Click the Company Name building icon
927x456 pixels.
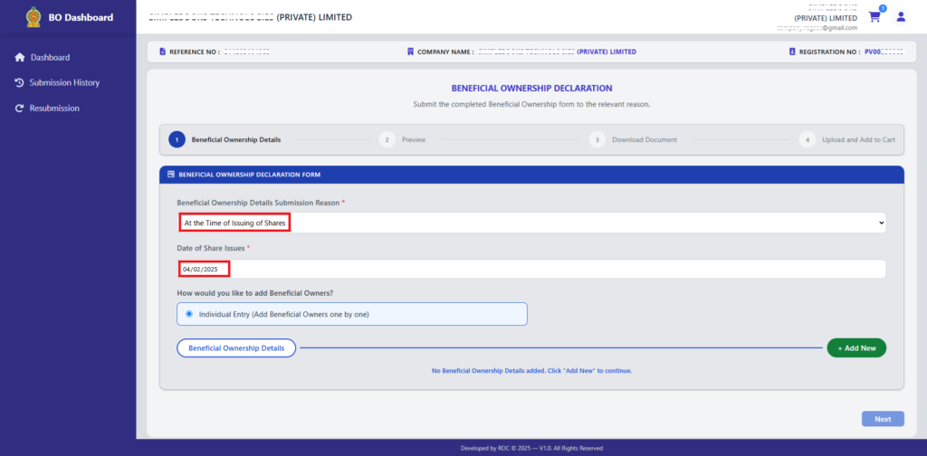pyautogui.click(x=410, y=52)
